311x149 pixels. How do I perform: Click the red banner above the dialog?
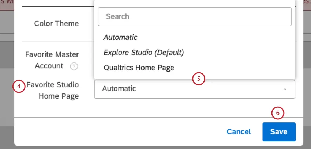[7, 2]
